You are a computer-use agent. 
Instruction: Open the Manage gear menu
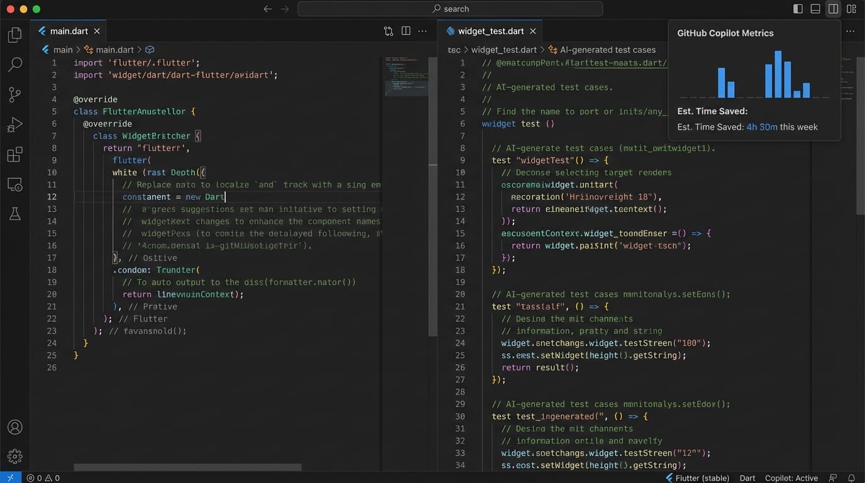[15, 457]
